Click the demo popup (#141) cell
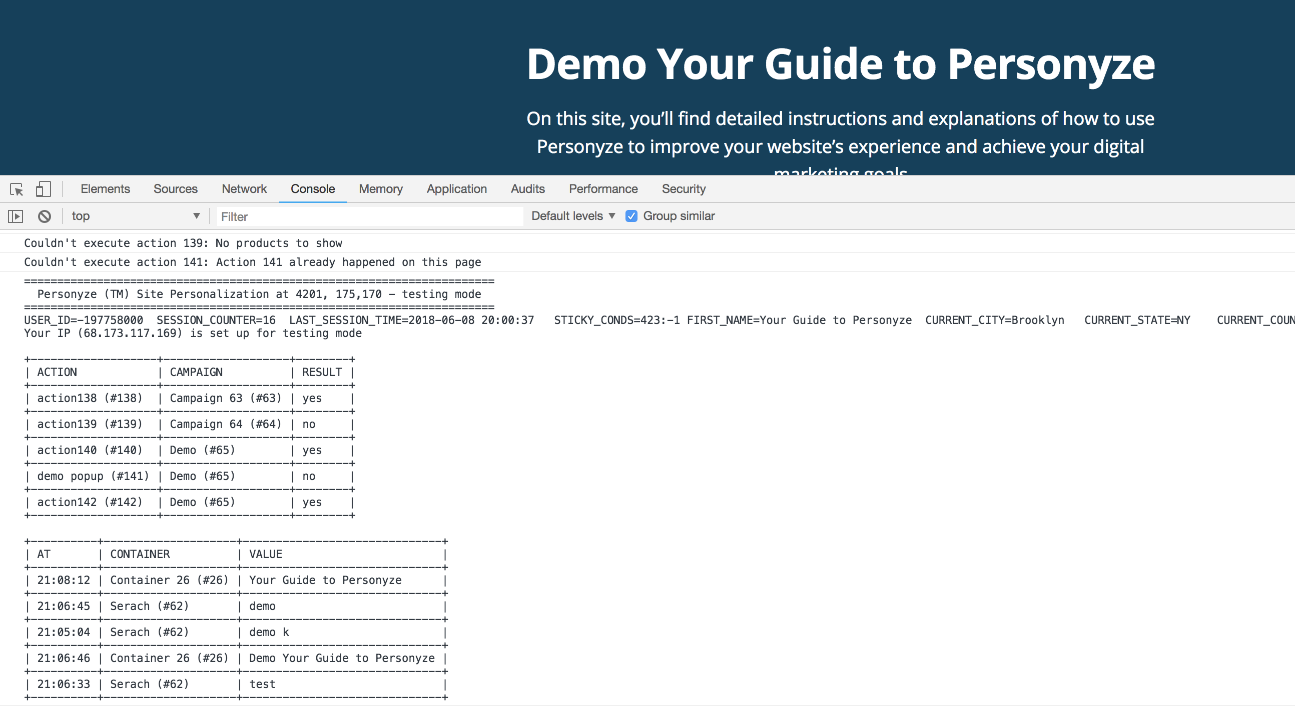 pyautogui.click(x=93, y=476)
